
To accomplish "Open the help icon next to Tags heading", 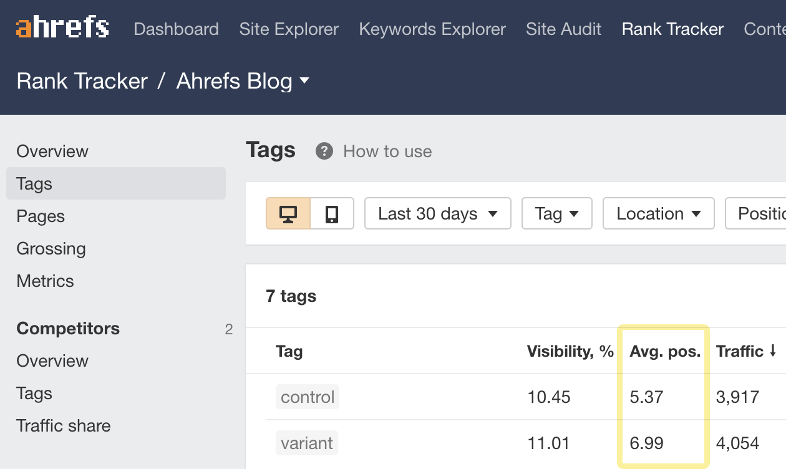I will click(x=323, y=151).
